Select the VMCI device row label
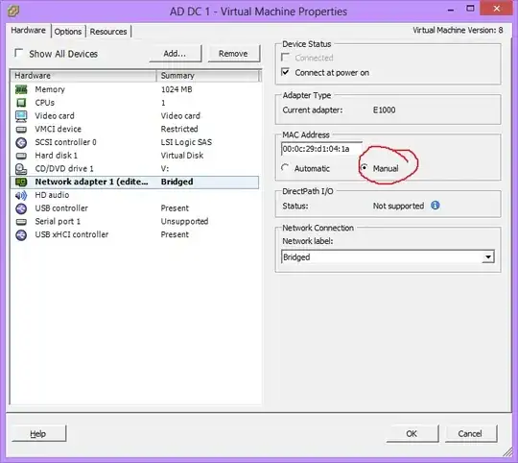 [x=58, y=129]
